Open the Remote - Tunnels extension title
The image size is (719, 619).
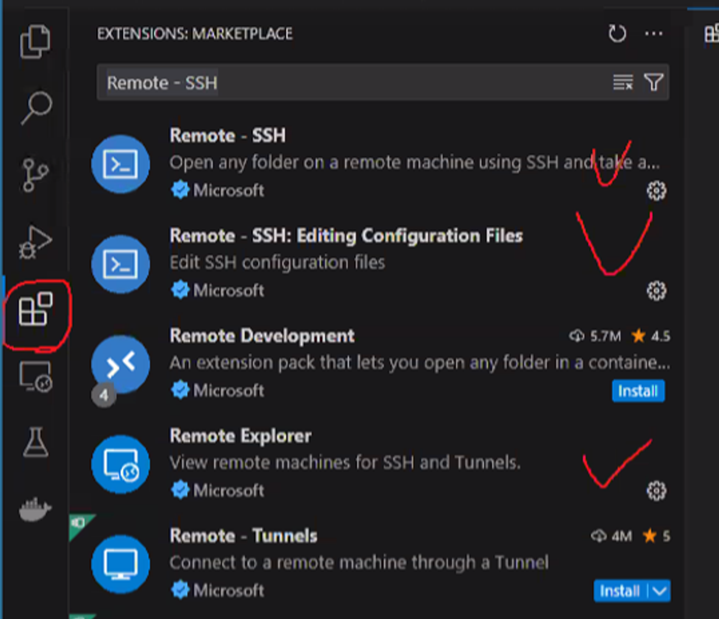[244, 536]
